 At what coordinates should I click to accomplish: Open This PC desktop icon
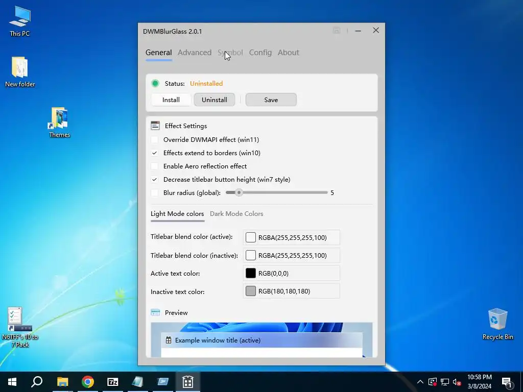coord(20,20)
